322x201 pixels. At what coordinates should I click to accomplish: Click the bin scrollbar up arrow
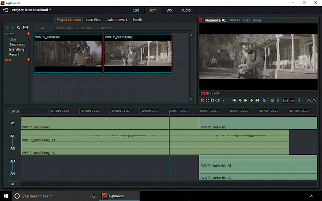pyautogui.click(x=191, y=35)
